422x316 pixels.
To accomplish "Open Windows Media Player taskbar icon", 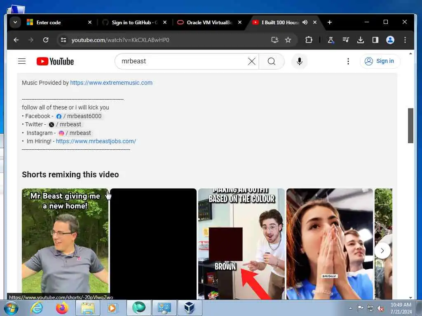I will [113, 308].
